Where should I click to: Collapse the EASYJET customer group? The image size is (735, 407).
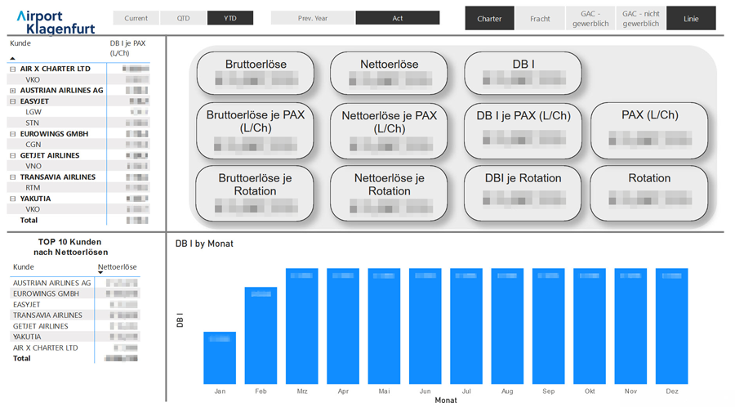tap(13, 101)
